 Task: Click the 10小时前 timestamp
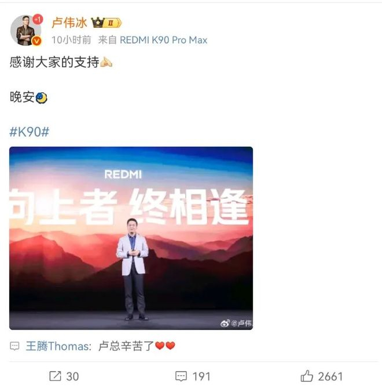click(71, 40)
